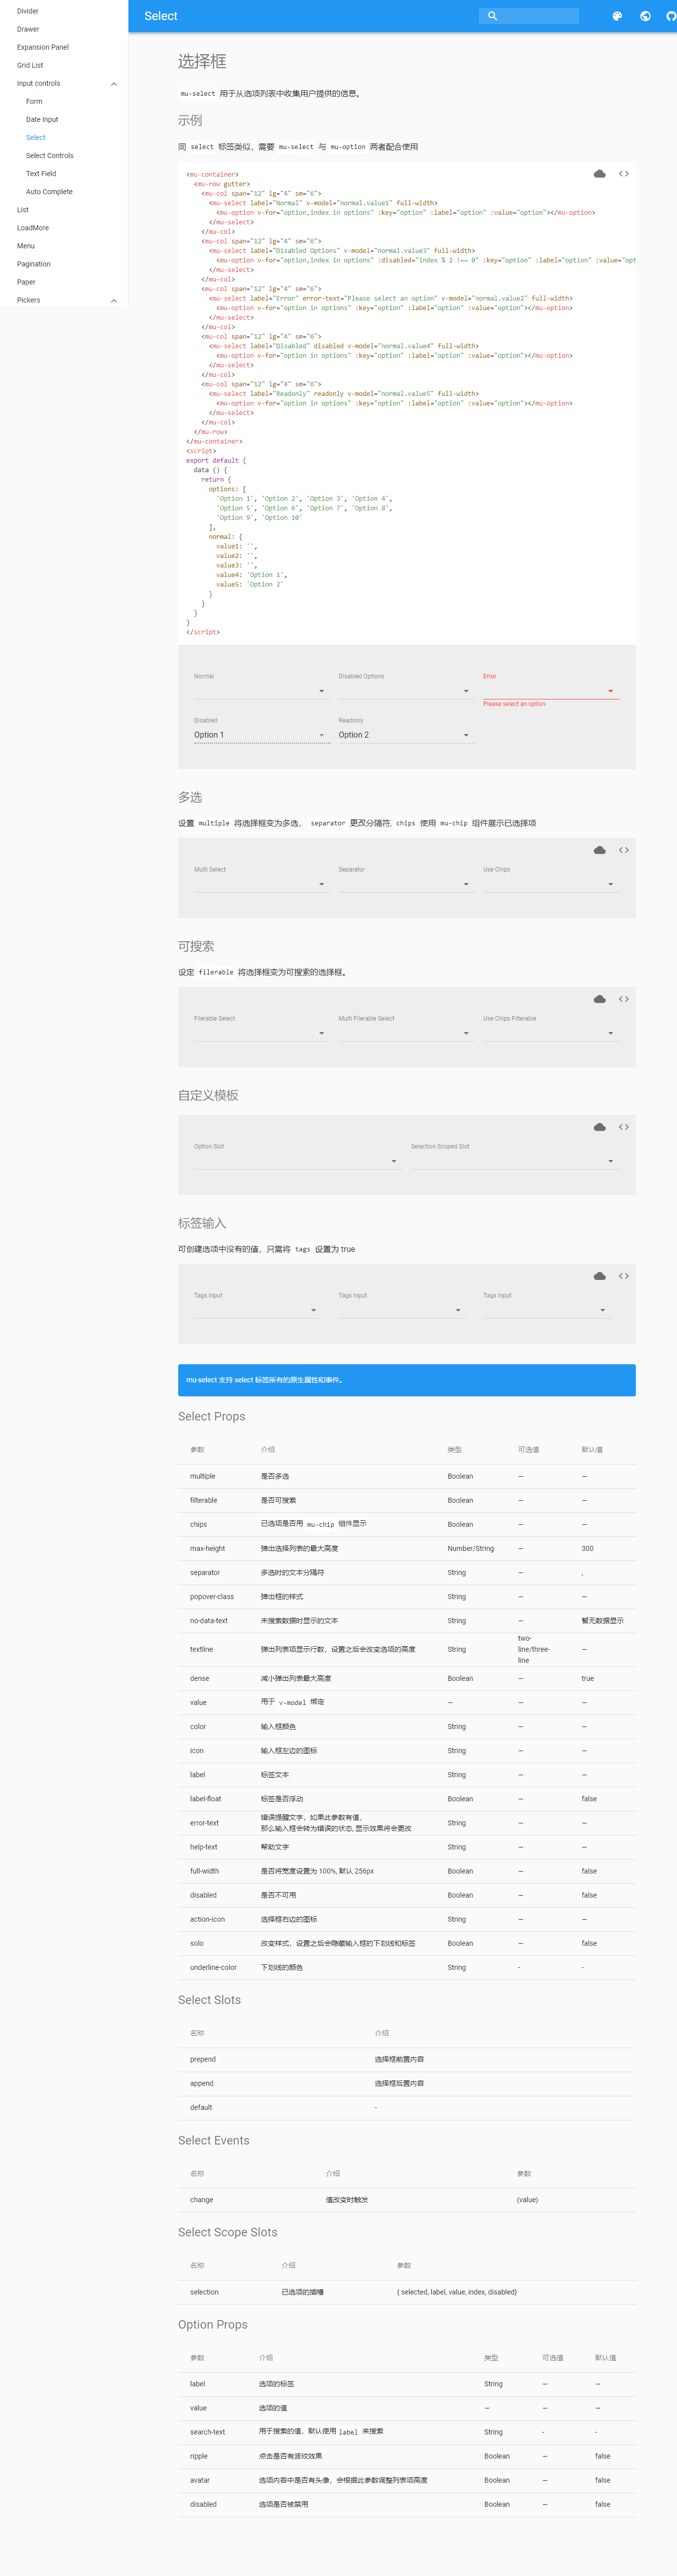Open the Form page in the sidebar
The image size is (677, 2576).
click(34, 101)
